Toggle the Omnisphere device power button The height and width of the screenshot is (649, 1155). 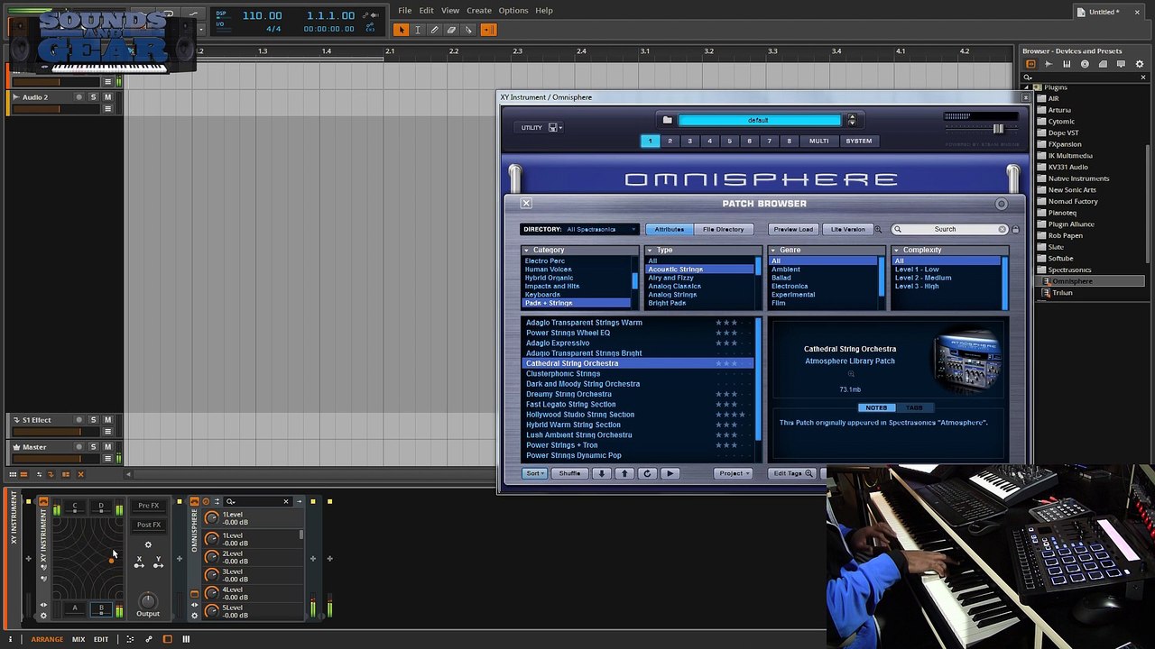point(194,502)
